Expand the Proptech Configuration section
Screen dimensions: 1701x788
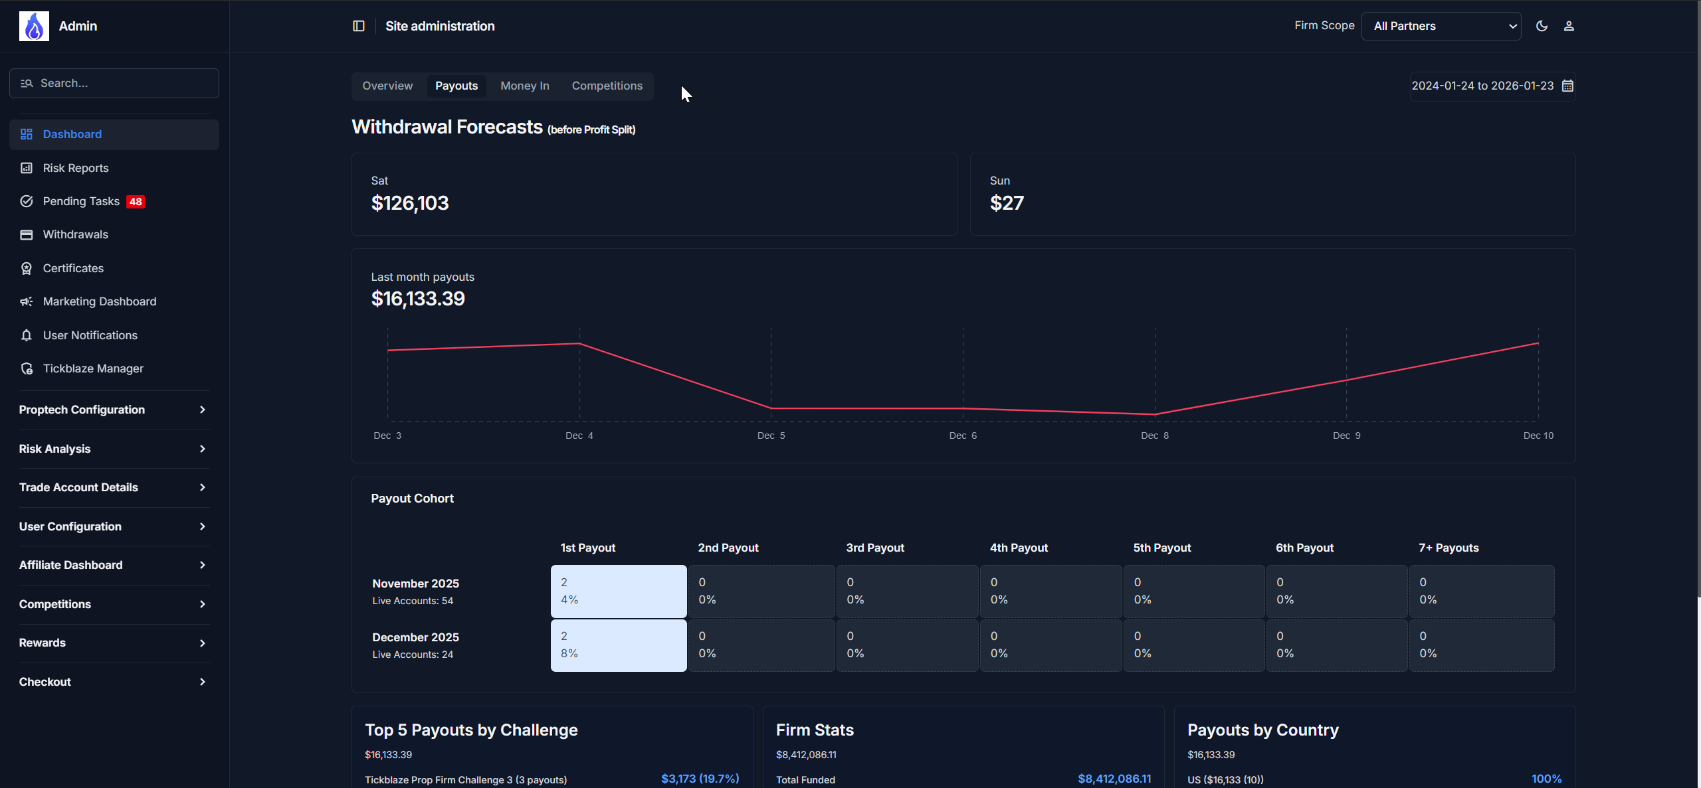tap(113, 410)
